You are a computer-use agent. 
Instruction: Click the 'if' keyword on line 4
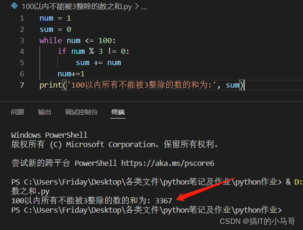[62, 51]
